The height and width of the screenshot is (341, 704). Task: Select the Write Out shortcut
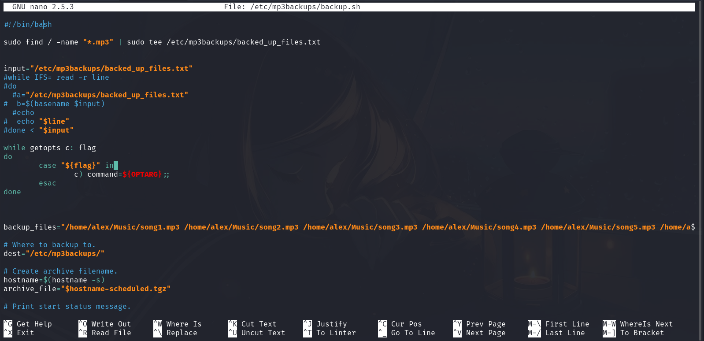(111, 324)
